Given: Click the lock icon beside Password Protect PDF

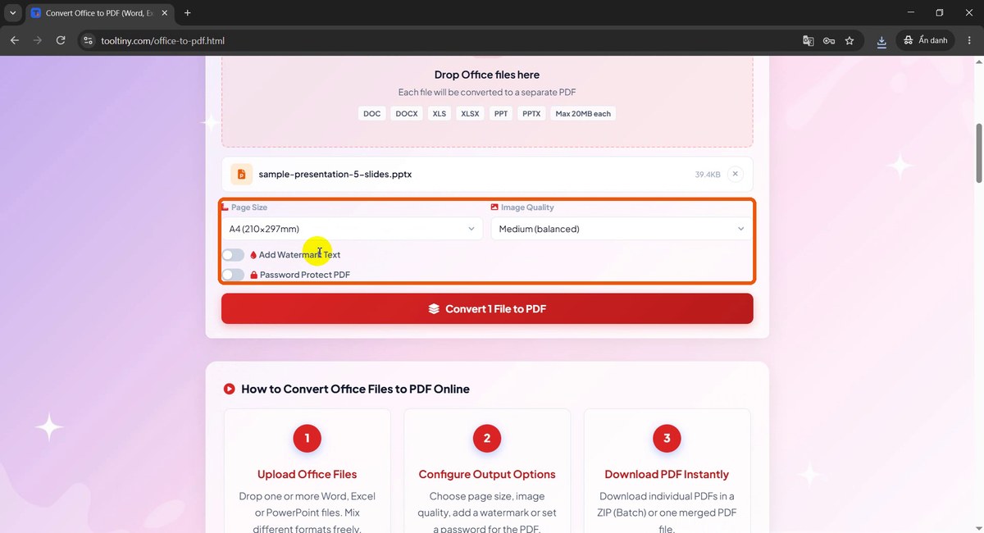Looking at the screenshot, I should coord(254,275).
